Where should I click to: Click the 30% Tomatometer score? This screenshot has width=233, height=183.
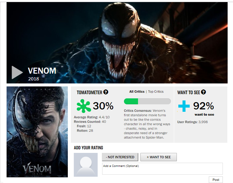[x=103, y=106]
